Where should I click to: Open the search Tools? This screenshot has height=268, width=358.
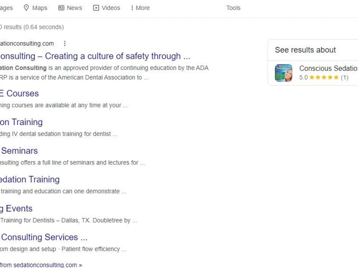coord(233,8)
